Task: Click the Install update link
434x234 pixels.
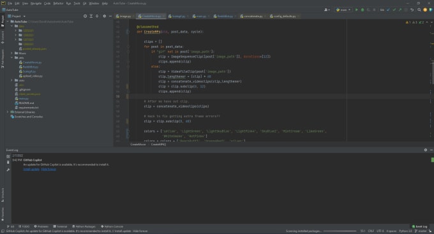Action: (31, 169)
